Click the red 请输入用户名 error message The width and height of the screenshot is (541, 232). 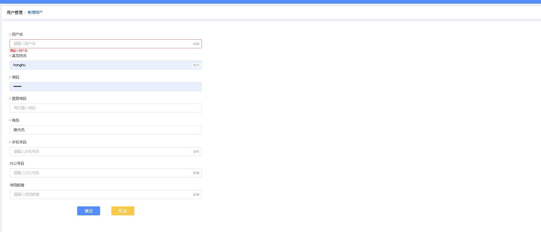pos(19,51)
